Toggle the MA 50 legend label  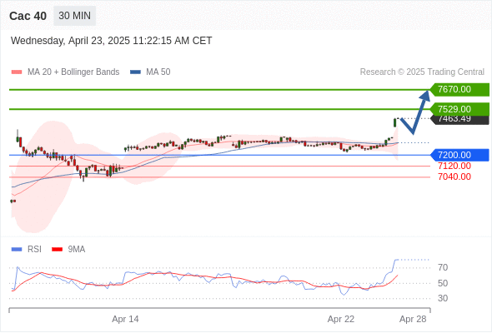tap(158, 72)
